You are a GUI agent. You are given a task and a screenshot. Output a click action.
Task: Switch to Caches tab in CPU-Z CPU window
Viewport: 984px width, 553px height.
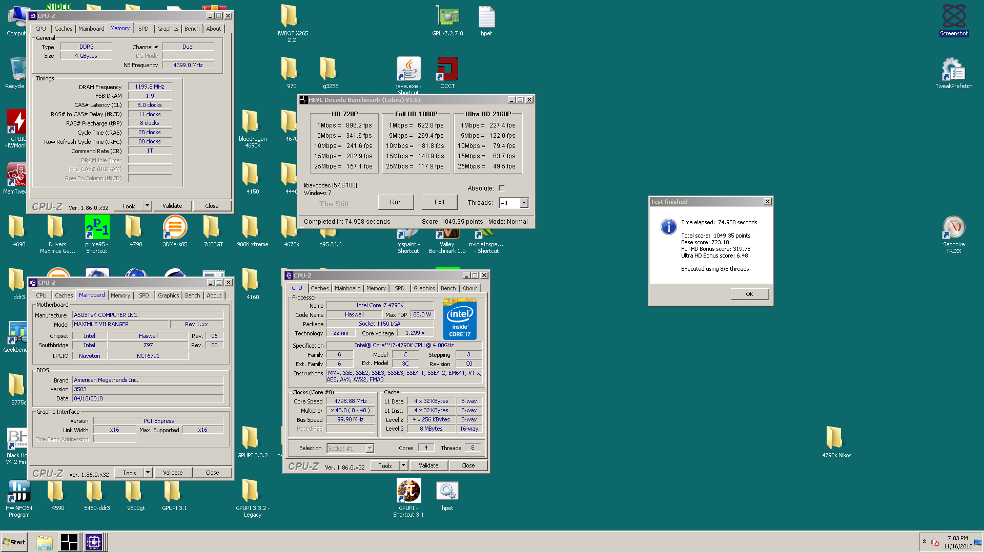[319, 288]
